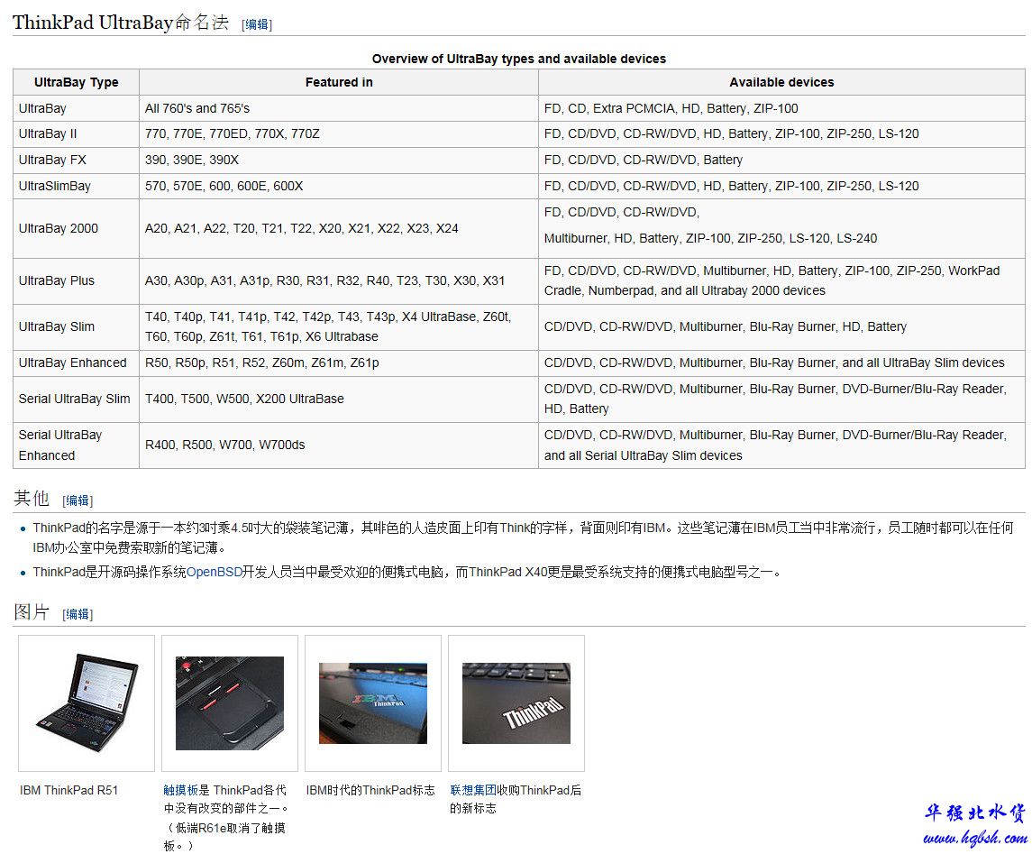Select the 'Available devices' column header
This screenshot has height=854, width=1032.
click(x=781, y=82)
